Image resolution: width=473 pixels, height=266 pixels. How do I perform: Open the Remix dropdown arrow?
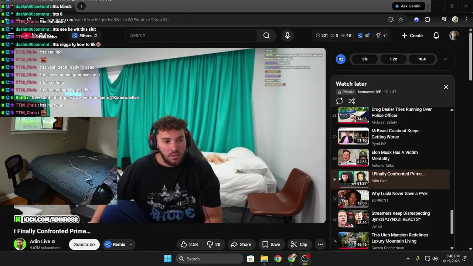(x=131, y=244)
